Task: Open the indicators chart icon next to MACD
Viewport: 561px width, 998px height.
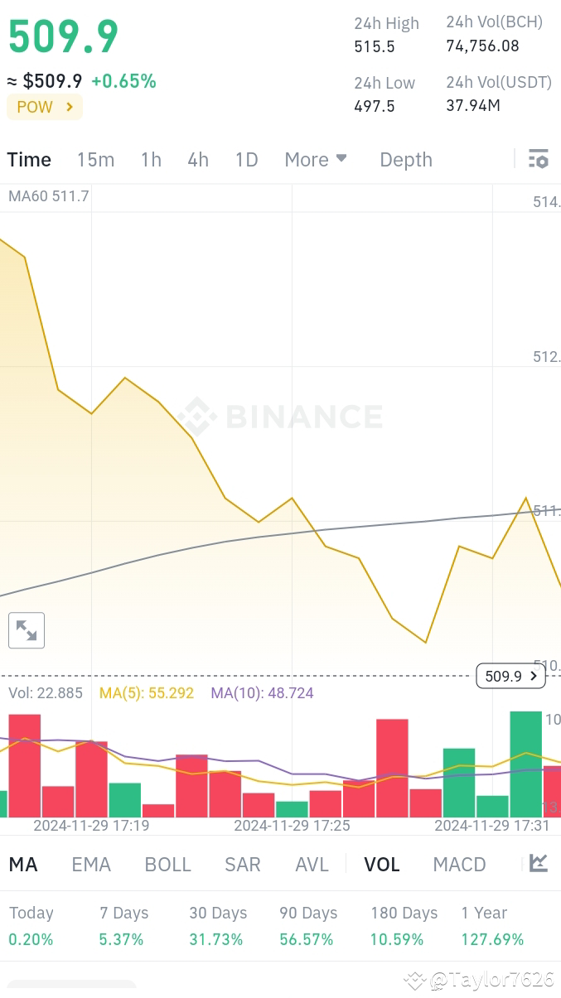Action: 539,864
